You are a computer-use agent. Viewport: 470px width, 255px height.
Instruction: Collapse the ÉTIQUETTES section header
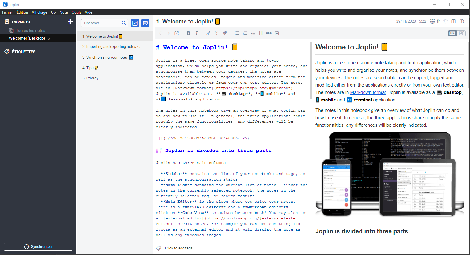24,52
